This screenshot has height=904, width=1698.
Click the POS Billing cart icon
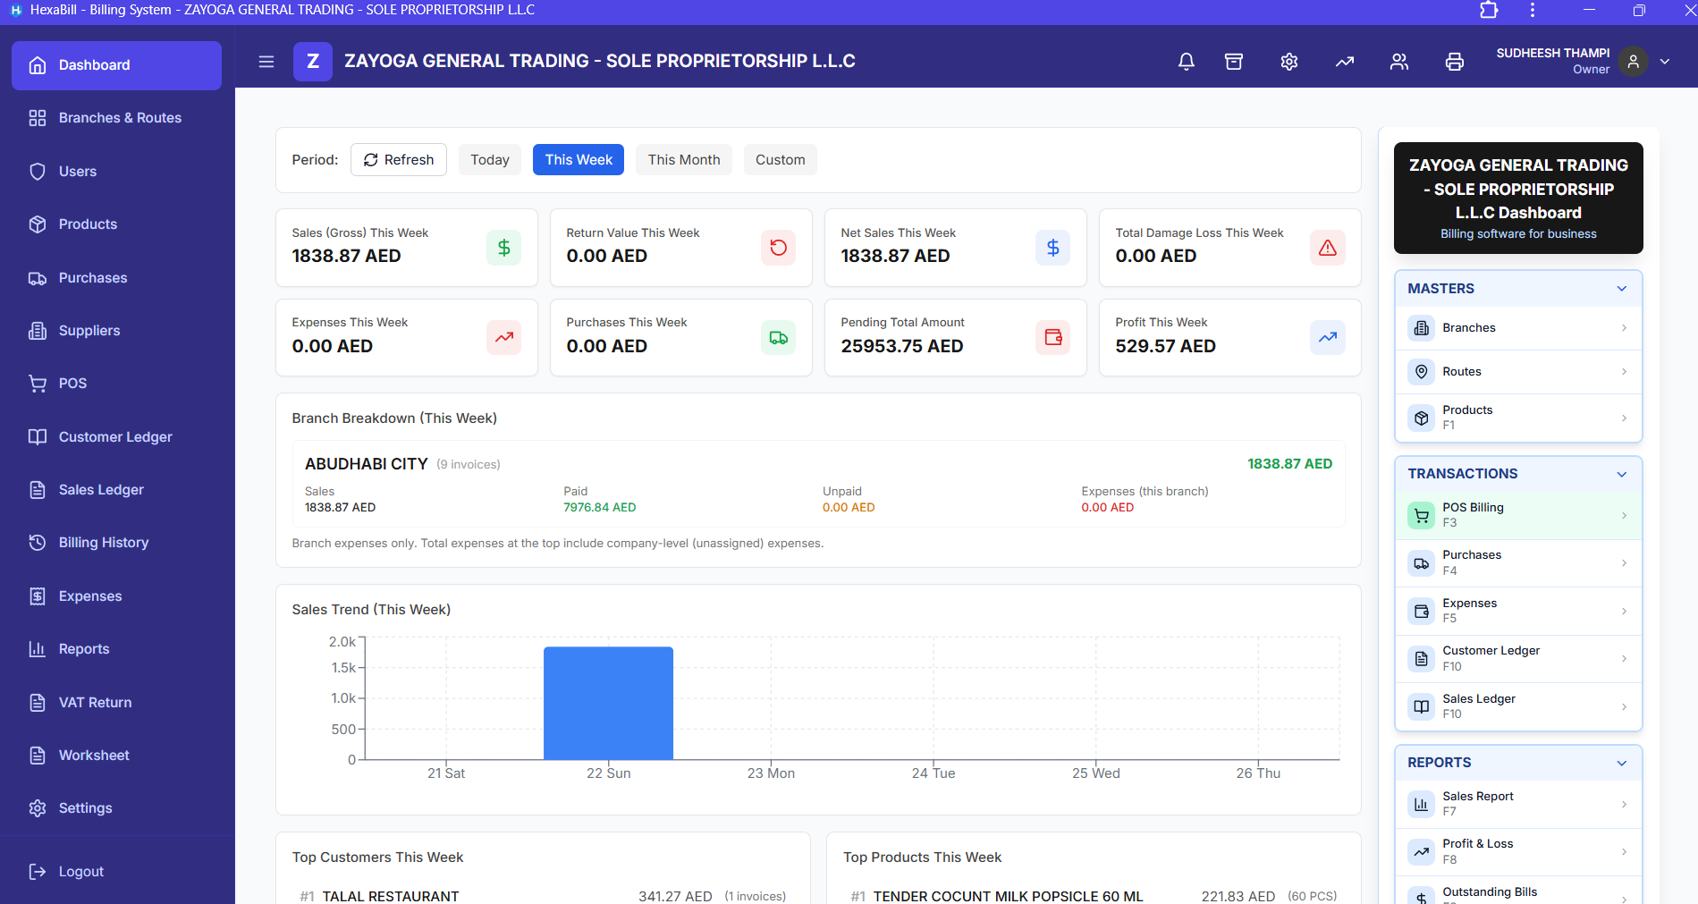[x=1421, y=515]
